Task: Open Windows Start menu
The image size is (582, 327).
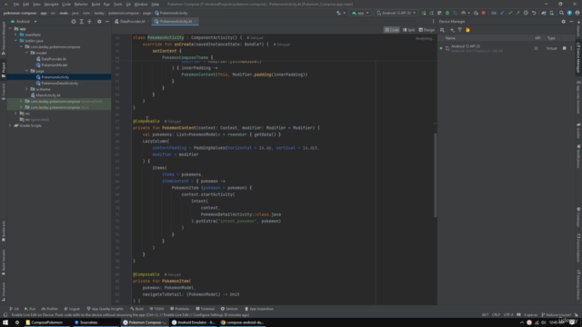Action: 5,322
